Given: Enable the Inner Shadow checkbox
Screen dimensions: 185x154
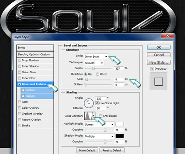Looking at the screenshot, I should (20, 66).
